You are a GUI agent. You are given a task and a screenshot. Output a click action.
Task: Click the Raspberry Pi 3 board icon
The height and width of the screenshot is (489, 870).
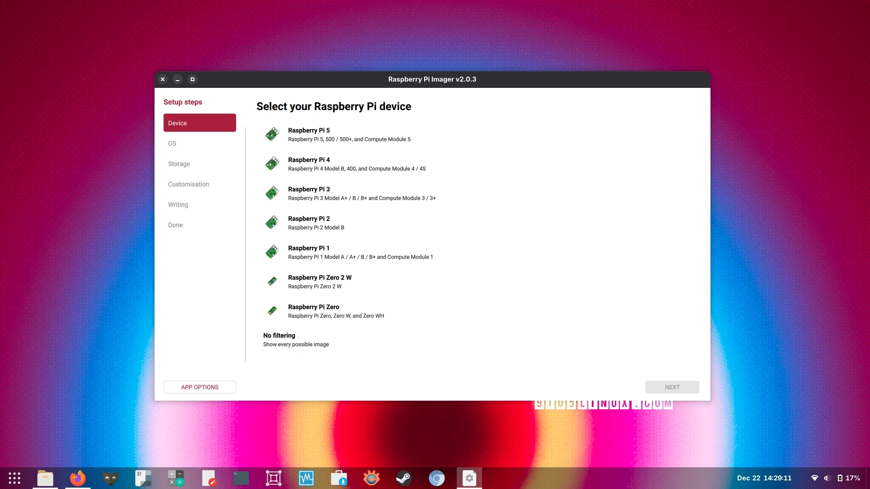[x=272, y=193]
